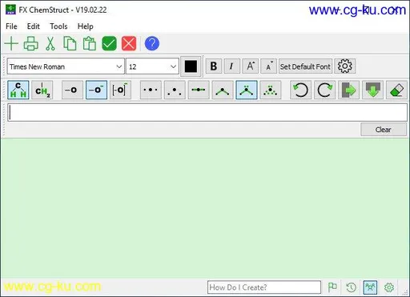Image resolution: width=410 pixels, height=297 pixels.
Task: Select the -O with charge style
Action: click(x=96, y=90)
